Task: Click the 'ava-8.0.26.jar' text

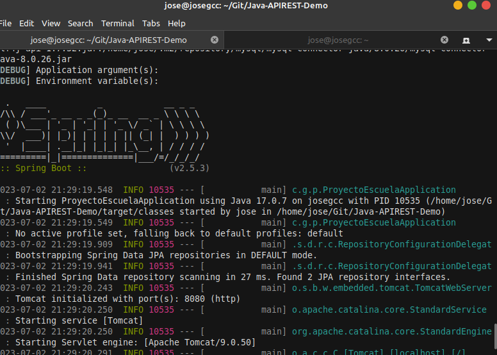Action: pos(36,60)
